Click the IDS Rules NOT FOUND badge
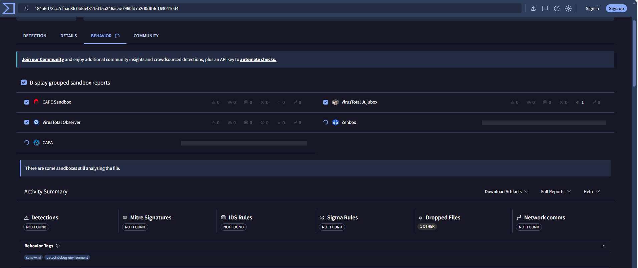Viewport: 638px width, 268px height. click(x=234, y=227)
